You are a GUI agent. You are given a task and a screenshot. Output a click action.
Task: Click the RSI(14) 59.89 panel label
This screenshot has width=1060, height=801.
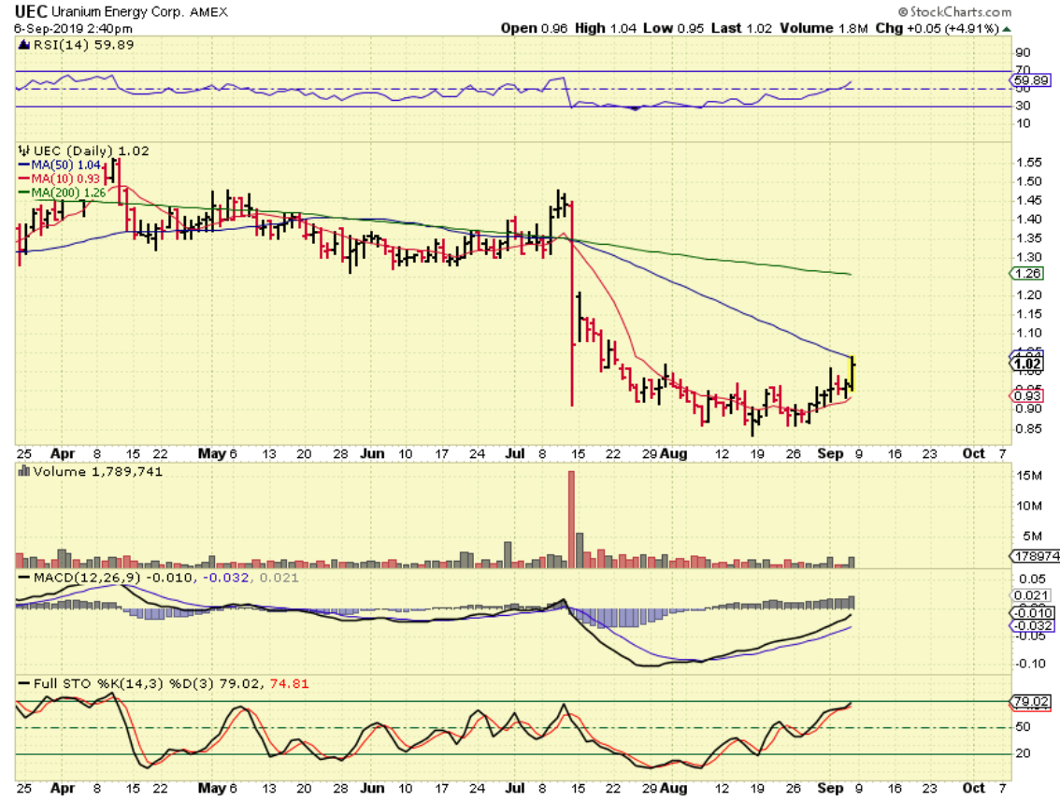pos(83,45)
